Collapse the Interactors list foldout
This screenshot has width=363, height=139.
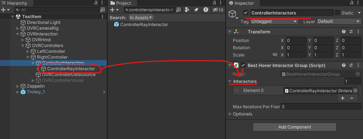click(x=230, y=81)
